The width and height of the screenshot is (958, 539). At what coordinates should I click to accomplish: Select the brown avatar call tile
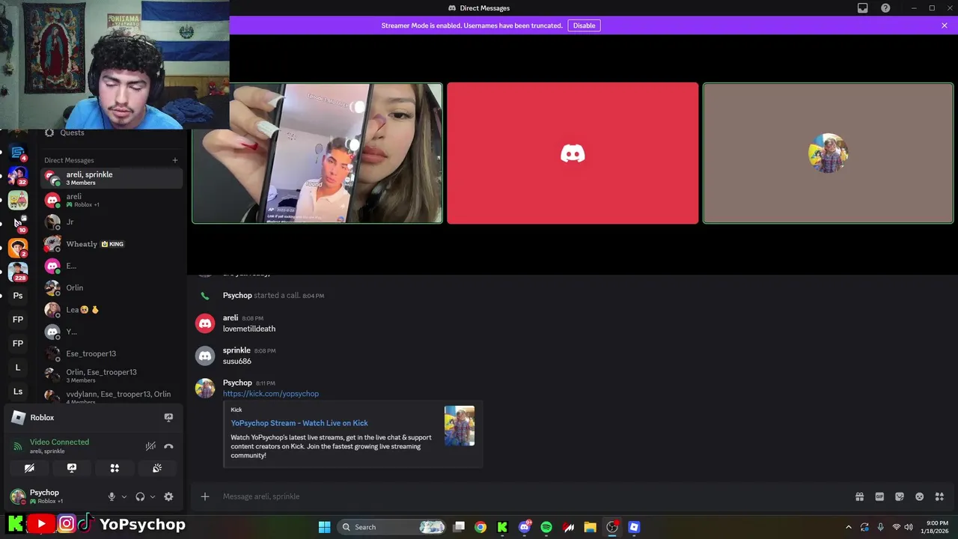coord(828,153)
